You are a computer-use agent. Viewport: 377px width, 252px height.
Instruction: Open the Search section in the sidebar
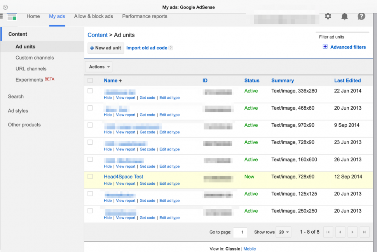click(16, 96)
